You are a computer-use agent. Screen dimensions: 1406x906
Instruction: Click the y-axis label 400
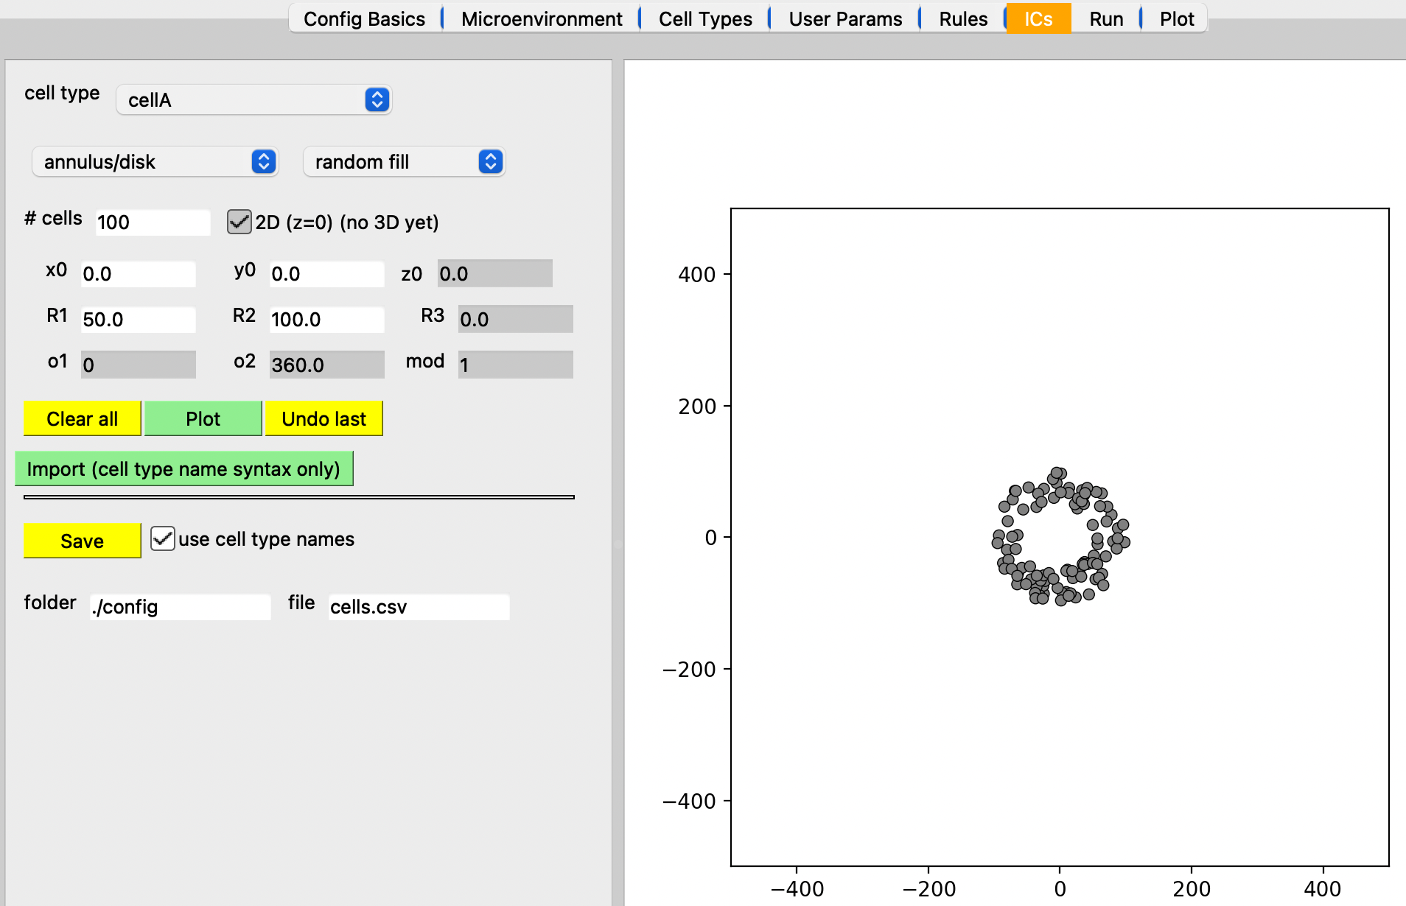696,275
